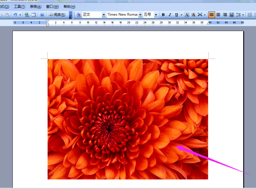Image resolution: width=256 pixels, height=189 pixels.
Task: Select the justify alignment button
Action: [212, 14]
